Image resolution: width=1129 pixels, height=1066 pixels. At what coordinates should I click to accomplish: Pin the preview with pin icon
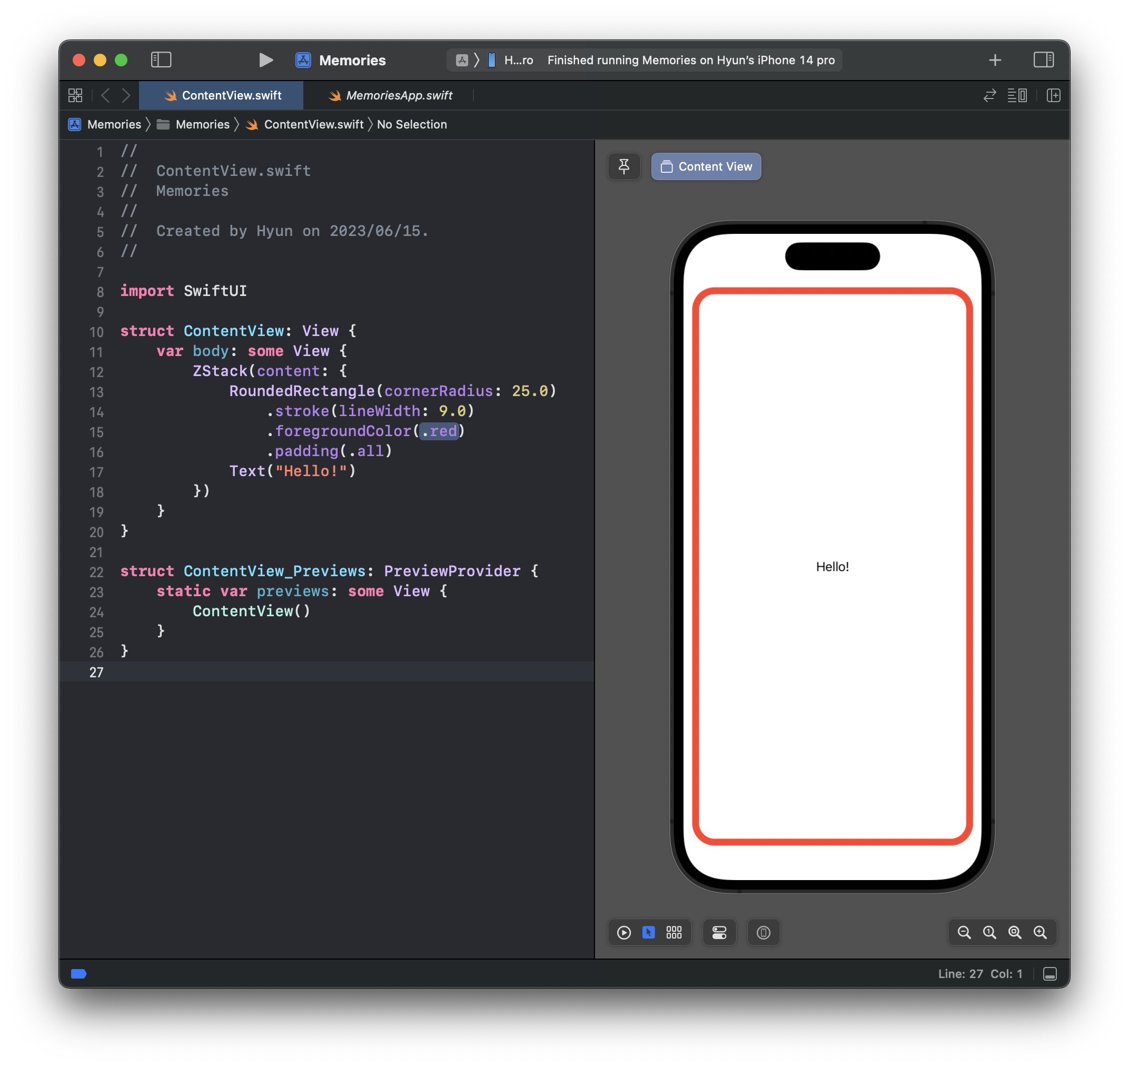tap(624, 166)
